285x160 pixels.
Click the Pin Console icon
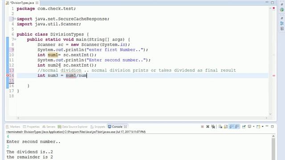coord(244,127)
